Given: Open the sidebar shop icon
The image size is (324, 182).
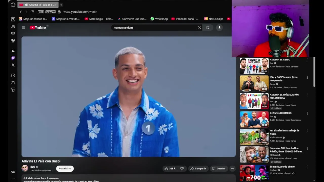Looking at the screenshot, I should coord(13,90).
